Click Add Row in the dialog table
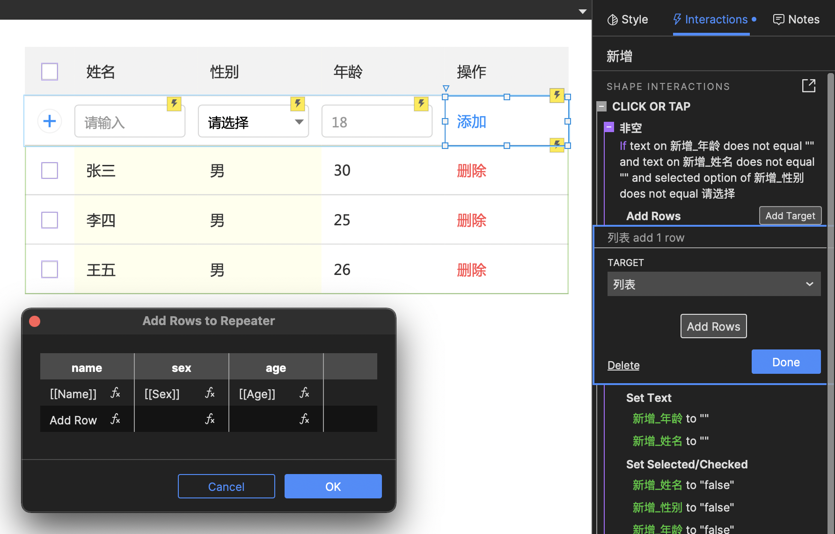 click(x=73, y=420)
